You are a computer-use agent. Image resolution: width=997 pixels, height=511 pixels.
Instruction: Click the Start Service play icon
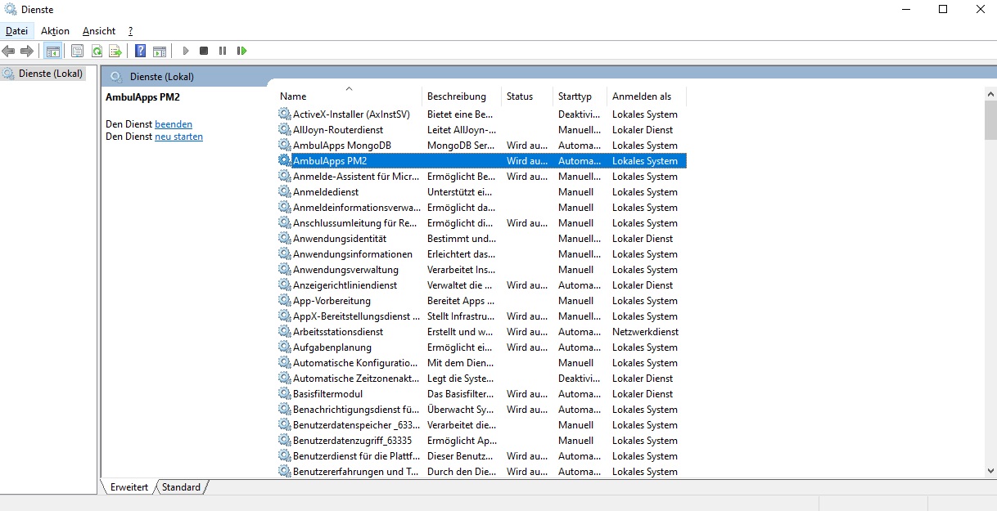[x=186, y=51]
